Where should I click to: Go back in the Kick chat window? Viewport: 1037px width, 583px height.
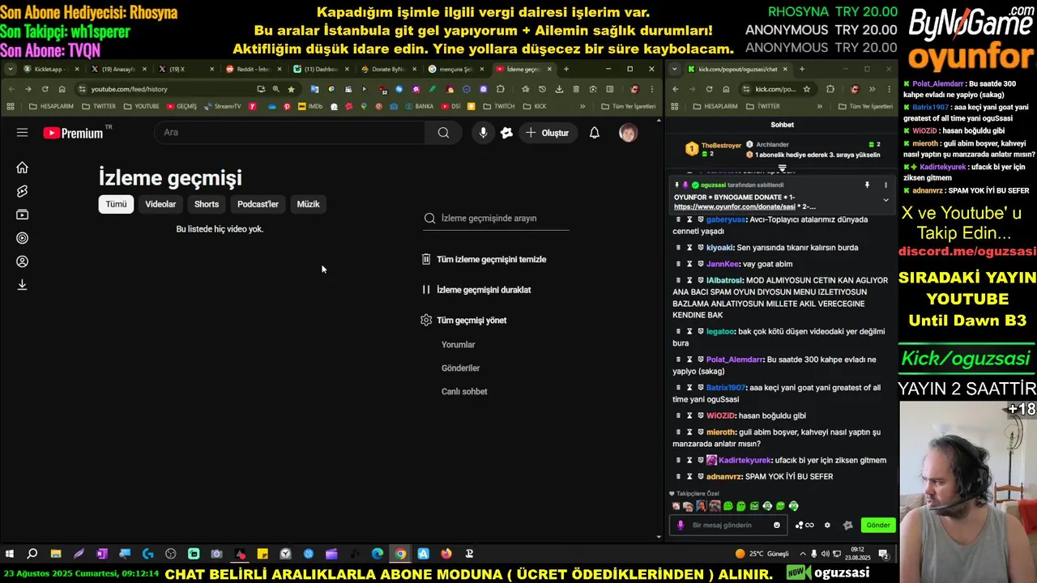coord(676,89)
